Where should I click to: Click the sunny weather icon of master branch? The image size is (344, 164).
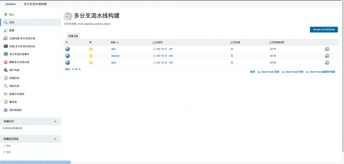coord(91,55)
